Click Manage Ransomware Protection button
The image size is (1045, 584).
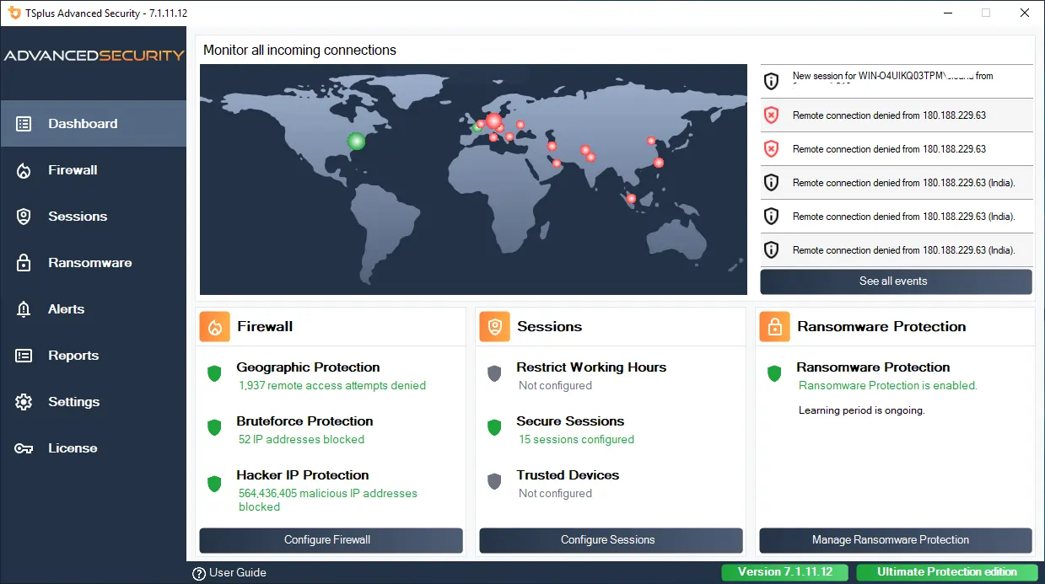895,540
